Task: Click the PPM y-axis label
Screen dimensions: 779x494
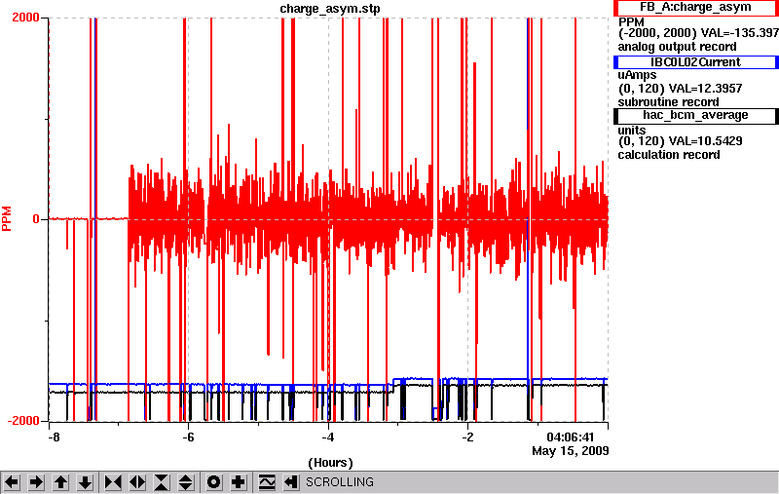Action: (x=7, y=218)
